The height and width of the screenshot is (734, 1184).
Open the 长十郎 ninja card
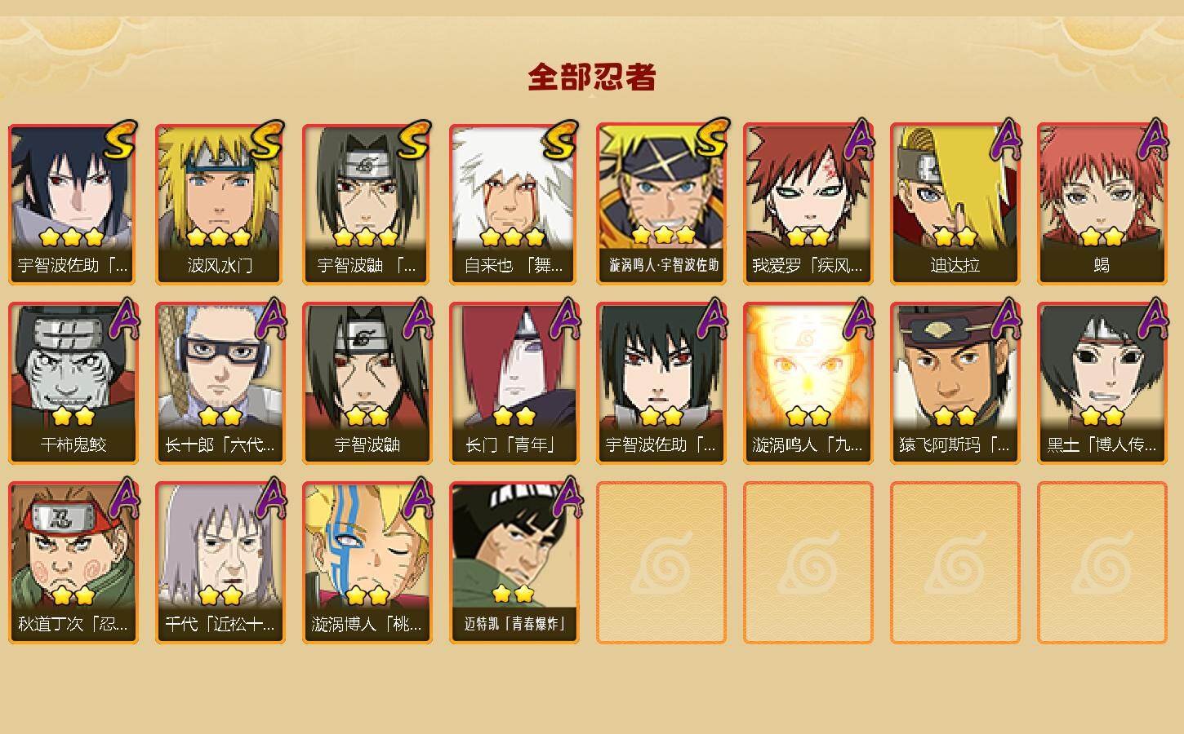(220, 383)
